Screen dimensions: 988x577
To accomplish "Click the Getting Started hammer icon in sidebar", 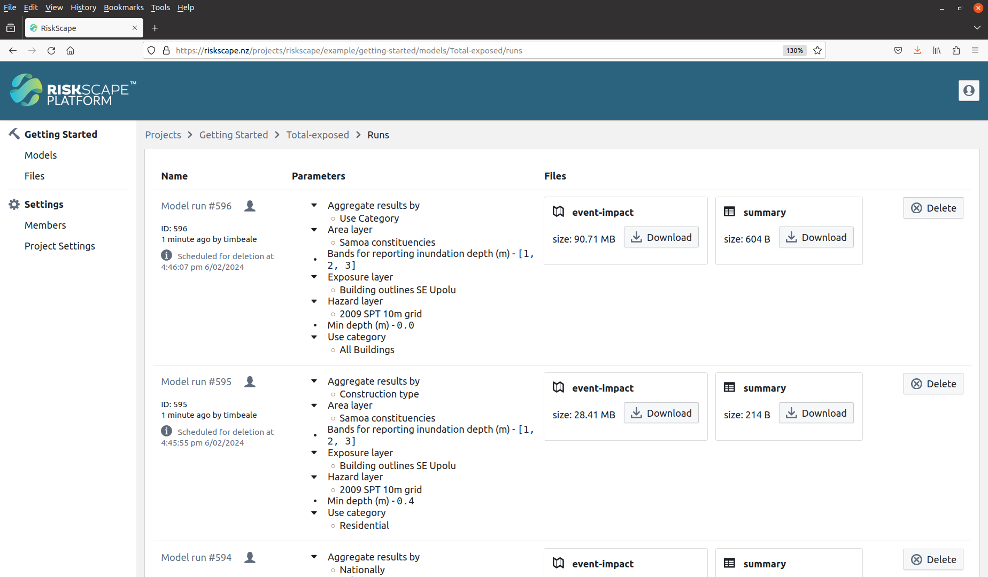I will tap(14, 134).
